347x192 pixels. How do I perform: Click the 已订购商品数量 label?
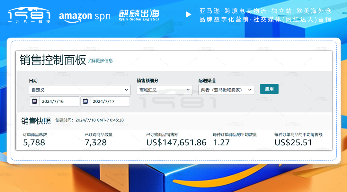(99, 135)
